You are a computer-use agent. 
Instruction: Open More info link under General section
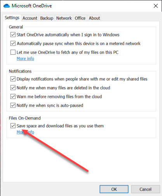pos(25,59)
